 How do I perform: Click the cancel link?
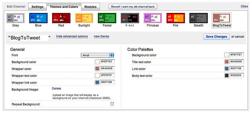pyautogui.click(x=240, y=37)
